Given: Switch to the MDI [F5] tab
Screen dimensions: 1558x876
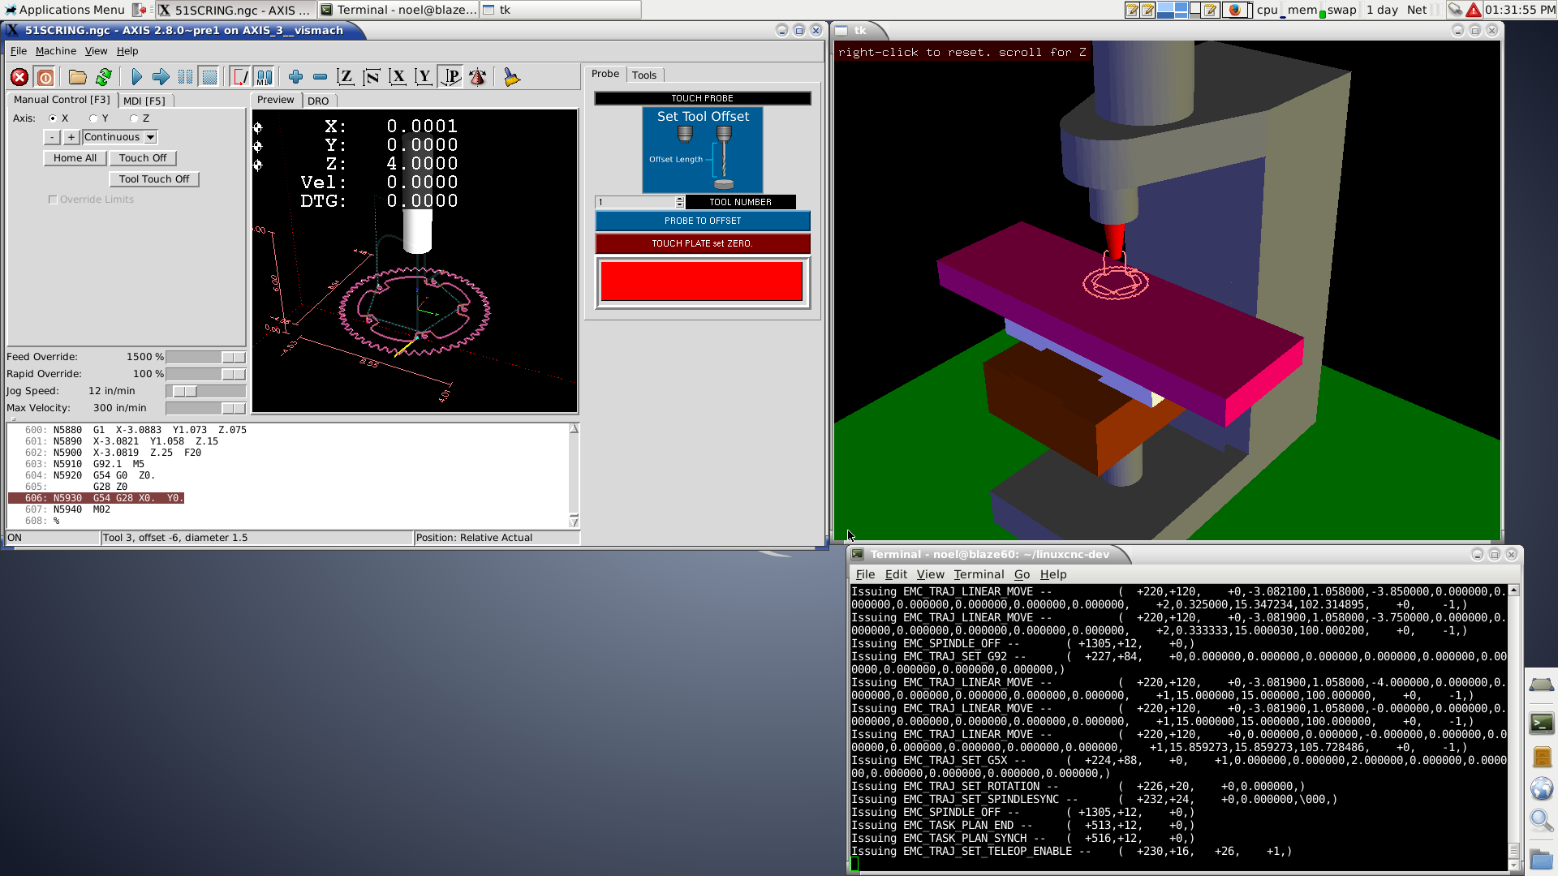Looking at the screenshot, I should pos(144,101).
